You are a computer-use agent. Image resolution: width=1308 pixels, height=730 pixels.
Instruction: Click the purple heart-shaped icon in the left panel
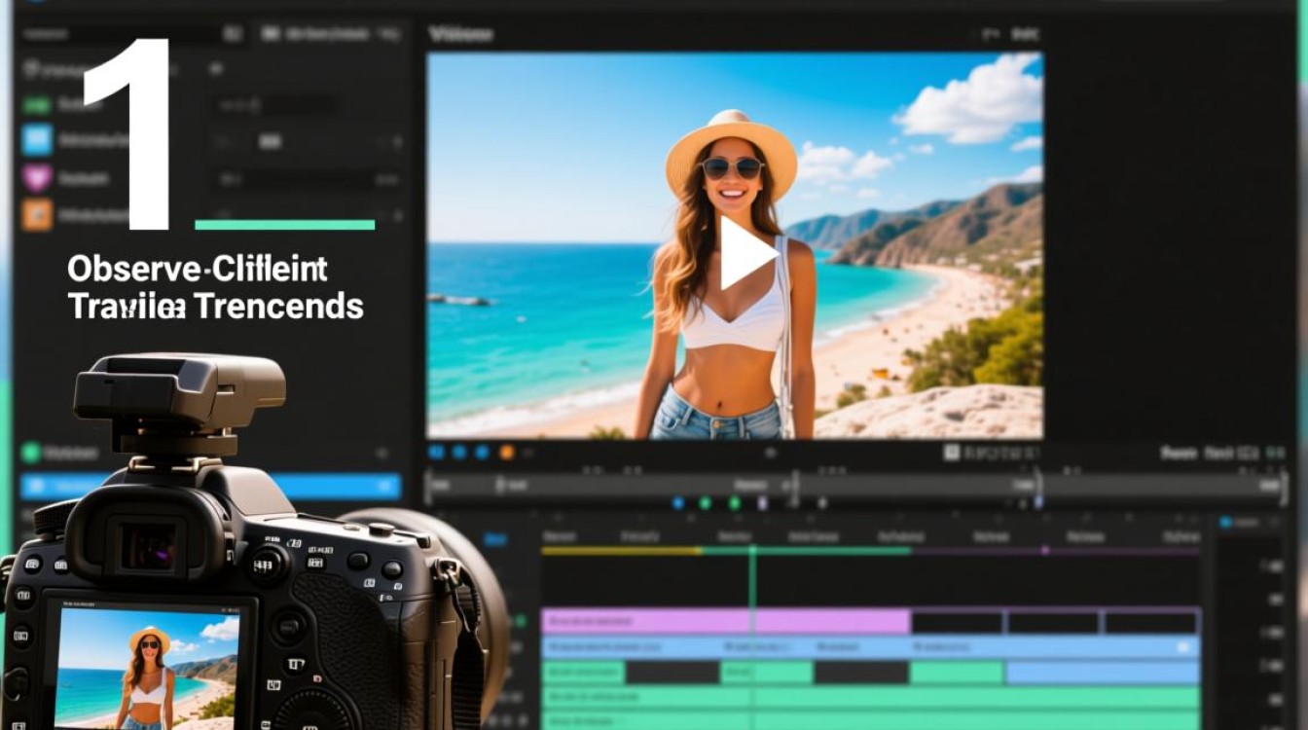pos(37,178)
